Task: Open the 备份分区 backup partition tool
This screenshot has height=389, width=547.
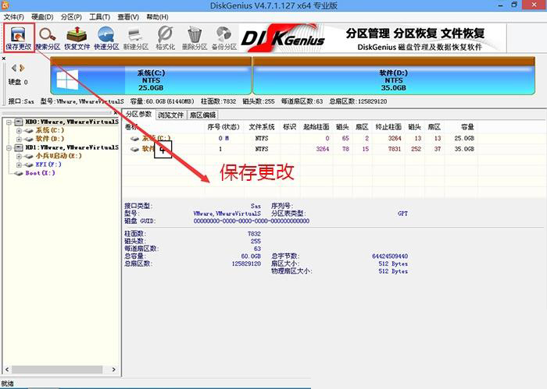Action: tap(224, 37)
